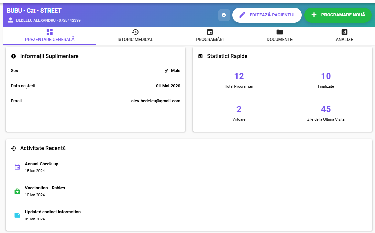Click the date 05 Ian 2024
375x233 pixels.
(x=35, y=219)
